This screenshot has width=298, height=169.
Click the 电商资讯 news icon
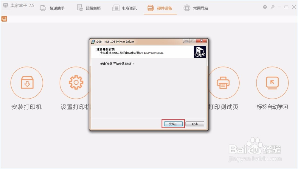pos(116,8)
